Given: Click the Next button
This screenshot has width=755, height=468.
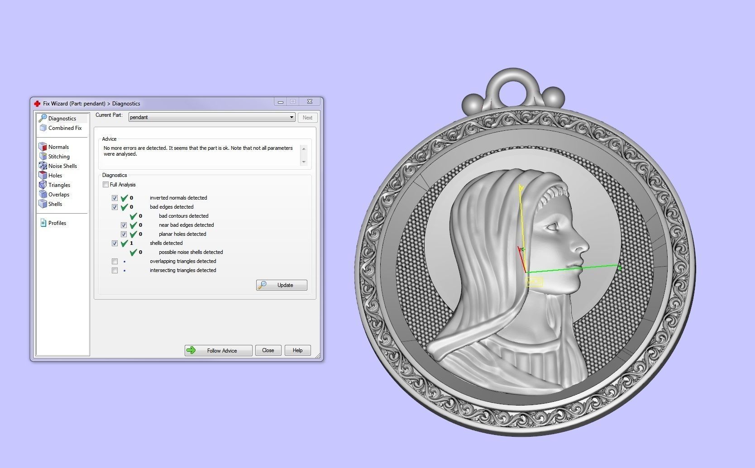Looking at the screenshot, I should (x=307, y=118).
